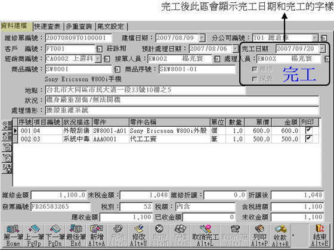Click the cell 外殼刮傷
The height and width of the screenshot is (250, 334).
click(77, 130)
